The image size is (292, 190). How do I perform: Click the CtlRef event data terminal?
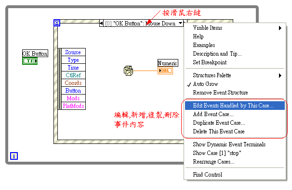point(73,75)
